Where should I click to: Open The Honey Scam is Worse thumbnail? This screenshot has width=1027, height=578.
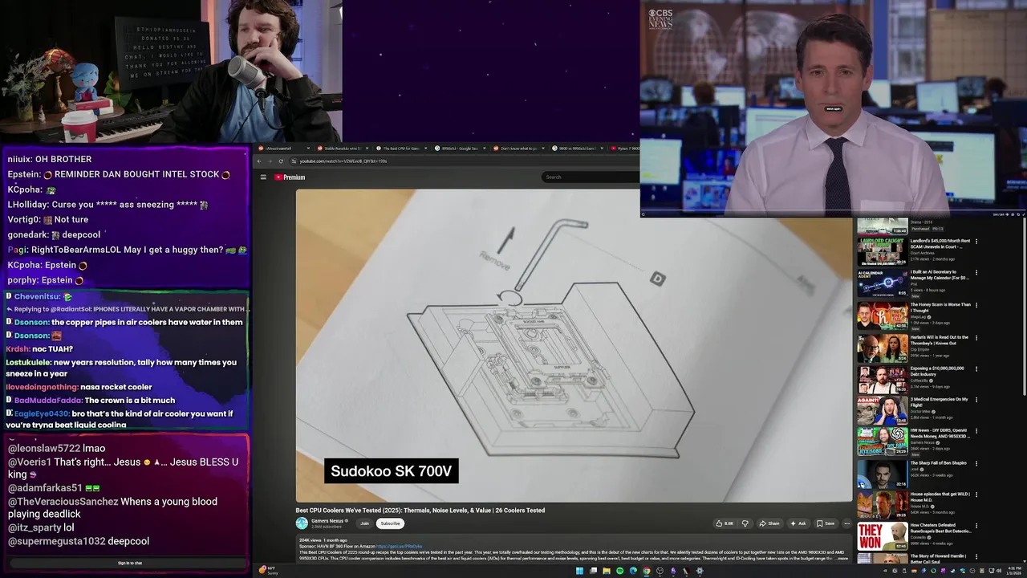(882, 315)
